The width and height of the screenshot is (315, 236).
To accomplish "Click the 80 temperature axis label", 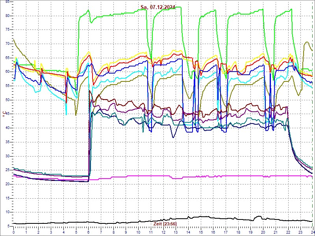I will [x=7, y=16].
